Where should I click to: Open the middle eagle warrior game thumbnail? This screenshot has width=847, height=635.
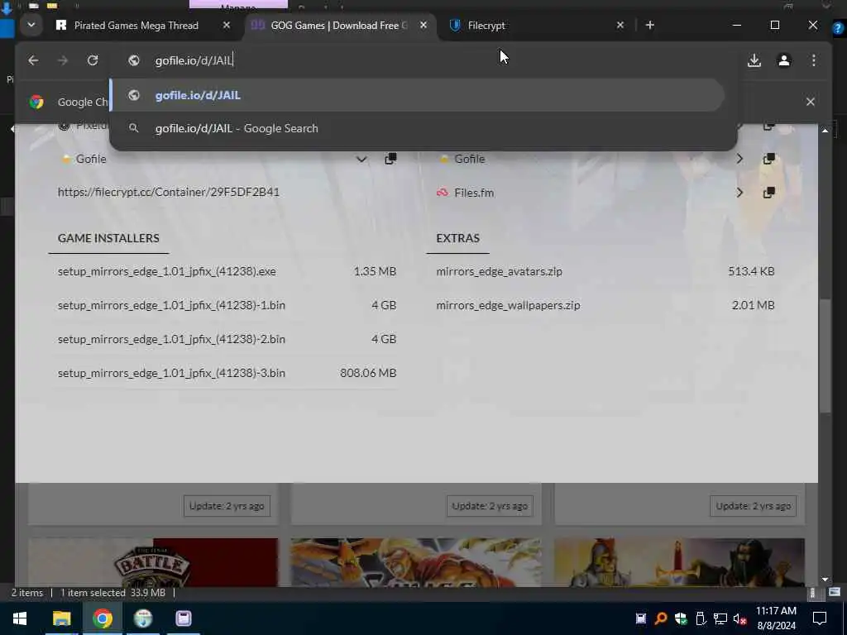tap(416, 562)
